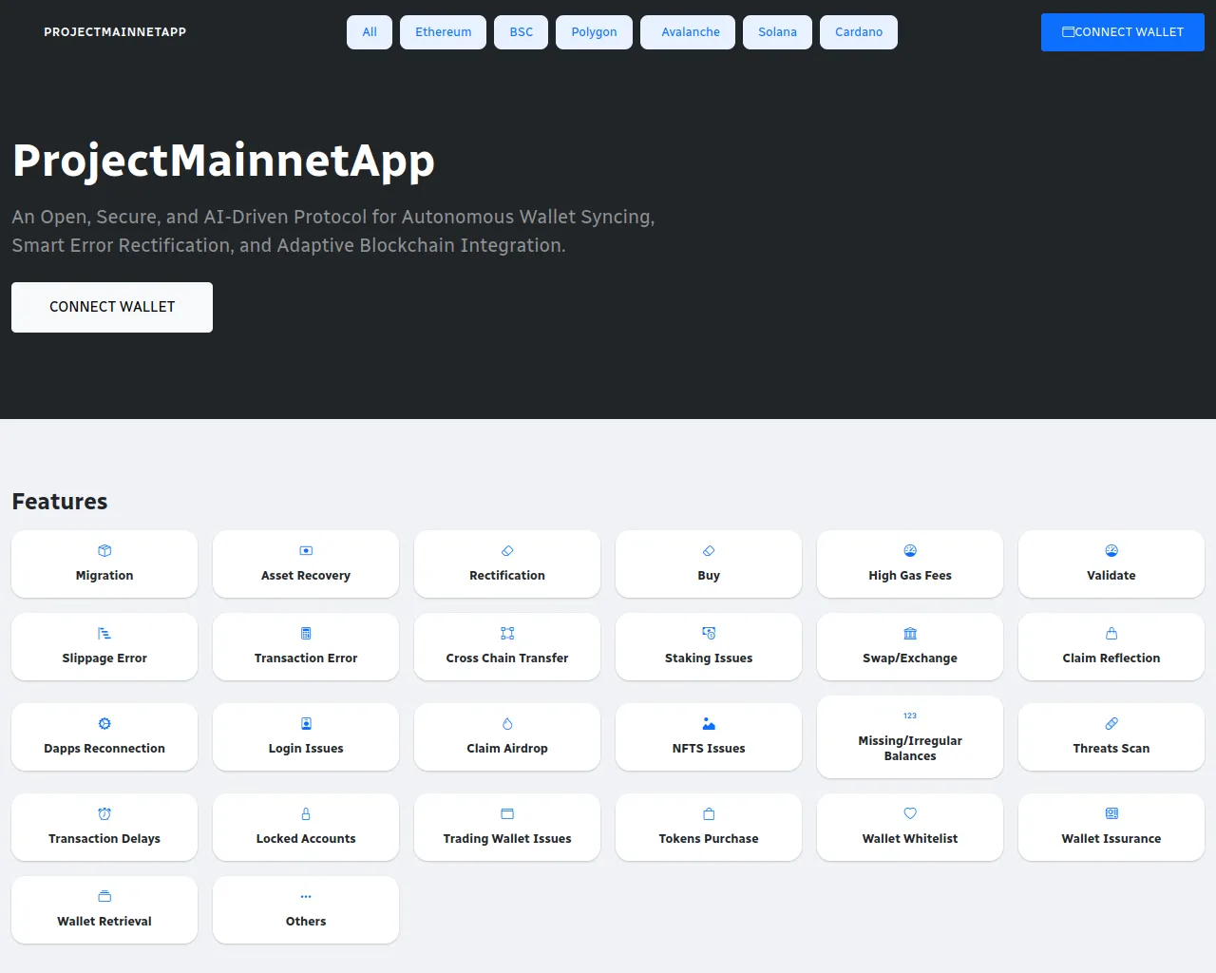Screen dimensions: 1216x973
Task: Click the Transaction Error calculator icon
Action: pyautogui.click(x=306, y=634)
